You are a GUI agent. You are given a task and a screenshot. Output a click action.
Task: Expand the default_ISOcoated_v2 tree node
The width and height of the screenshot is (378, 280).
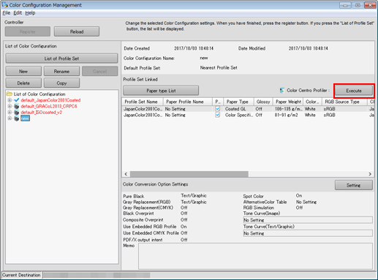point(10,112)
